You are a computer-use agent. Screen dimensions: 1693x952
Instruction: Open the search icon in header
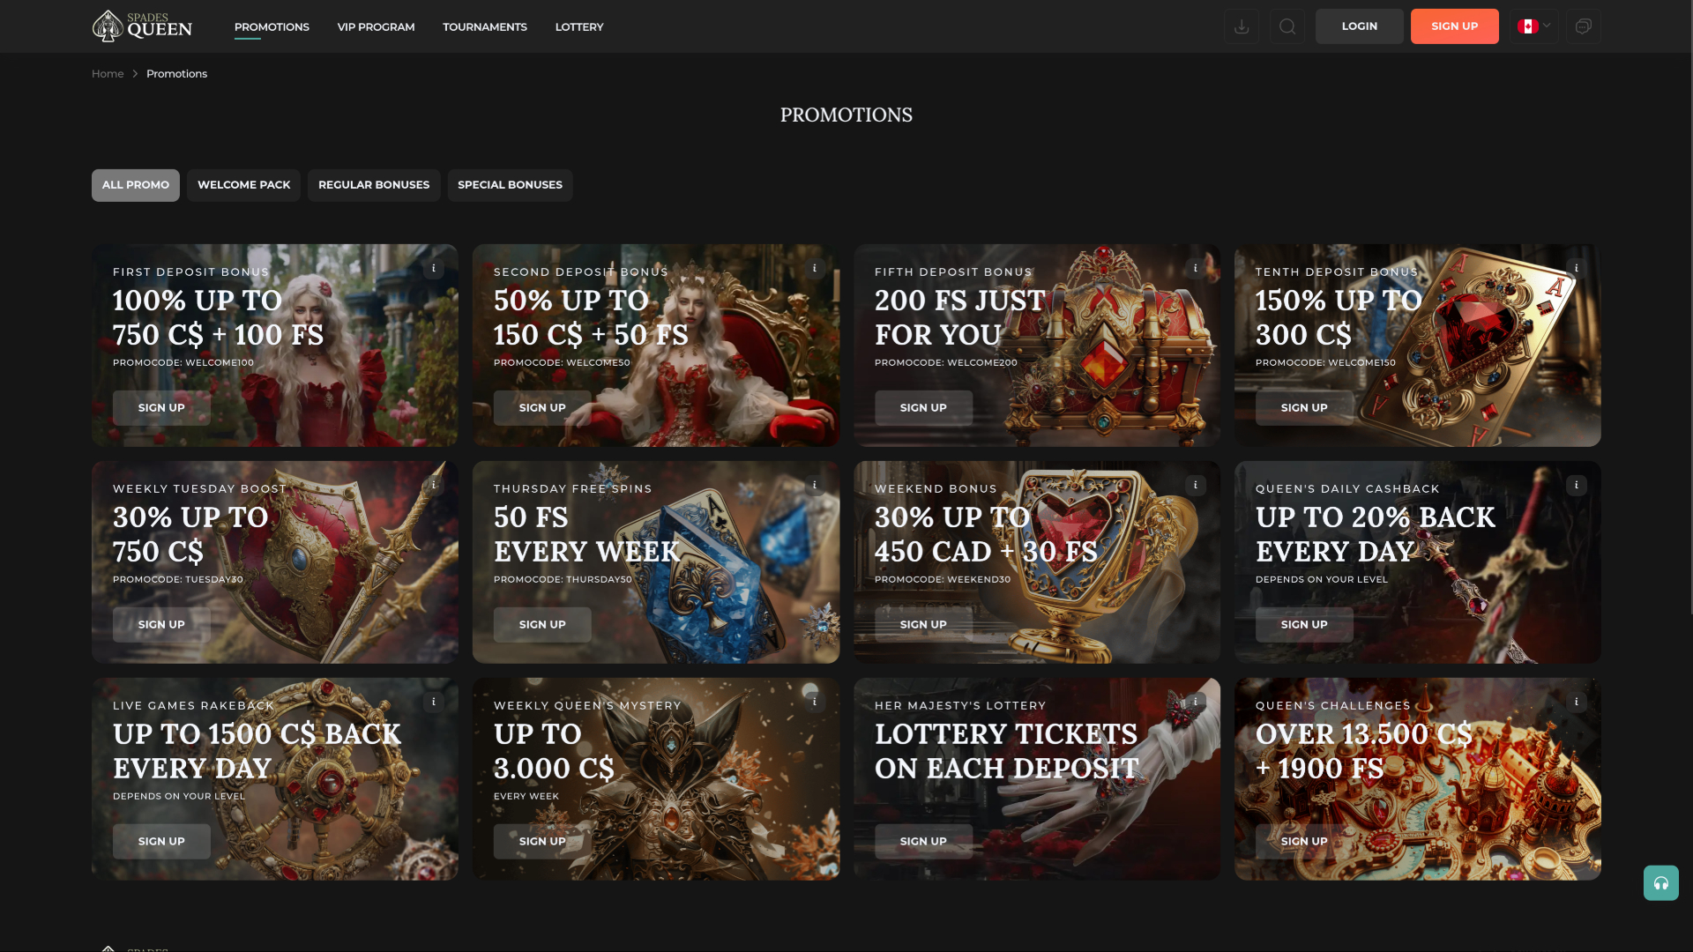[x=1287, y=26]
